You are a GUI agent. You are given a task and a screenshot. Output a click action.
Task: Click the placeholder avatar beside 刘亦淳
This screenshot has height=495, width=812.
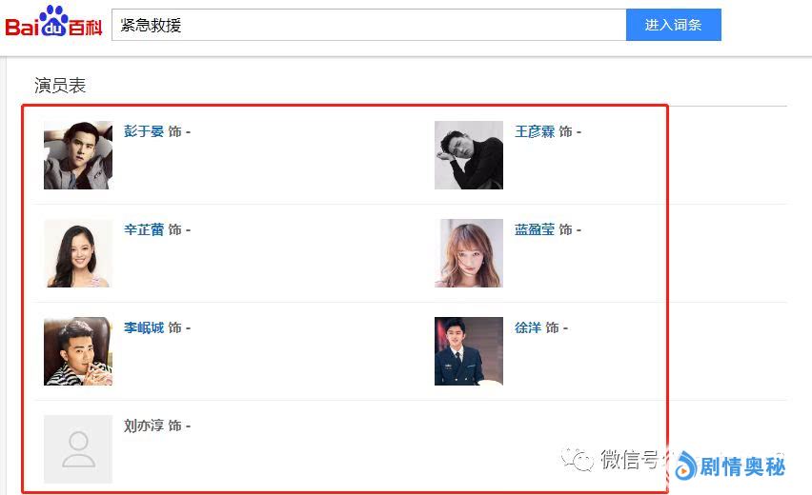pos(78,449)
